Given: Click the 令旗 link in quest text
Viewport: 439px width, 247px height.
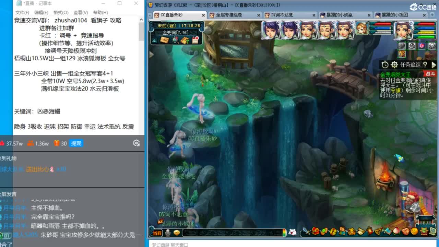Looking at the screenshot, I should click(396, 91).
